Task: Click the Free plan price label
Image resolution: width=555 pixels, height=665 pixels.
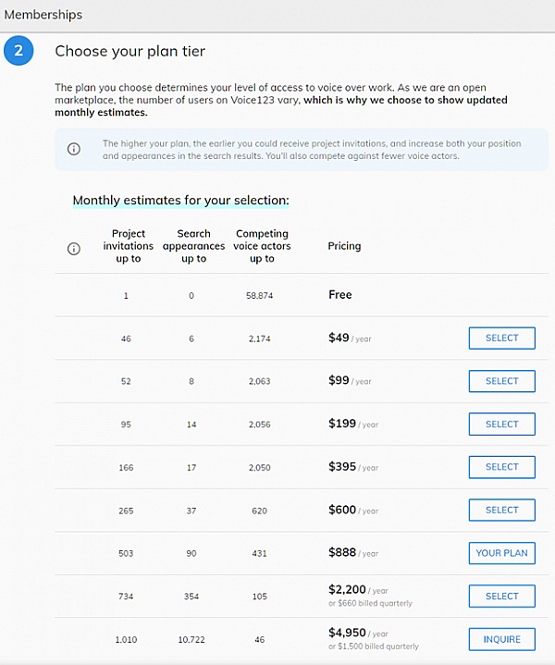Action: pyautogui.click(x=340, y=295)
